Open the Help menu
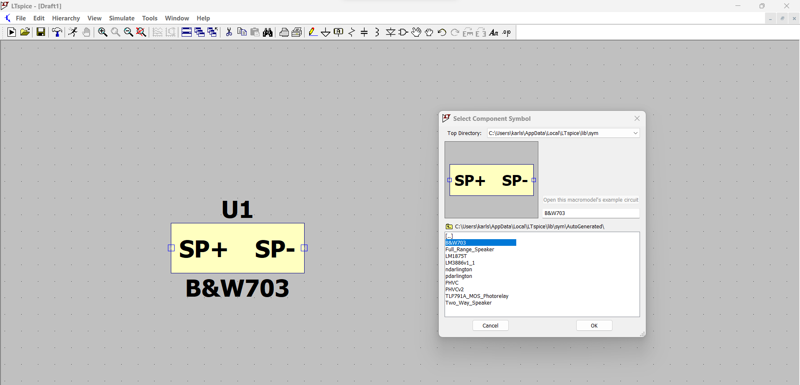 point(203,18)
